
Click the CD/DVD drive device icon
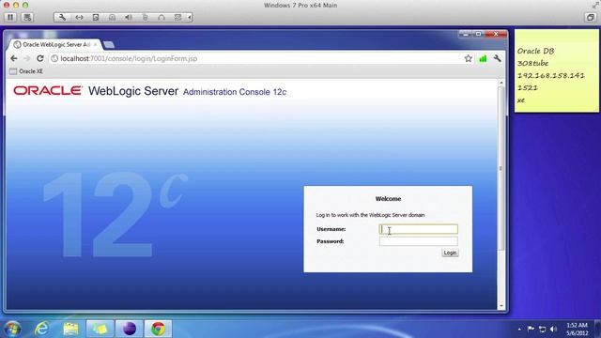pyautogui.click(x=112, y=17)
